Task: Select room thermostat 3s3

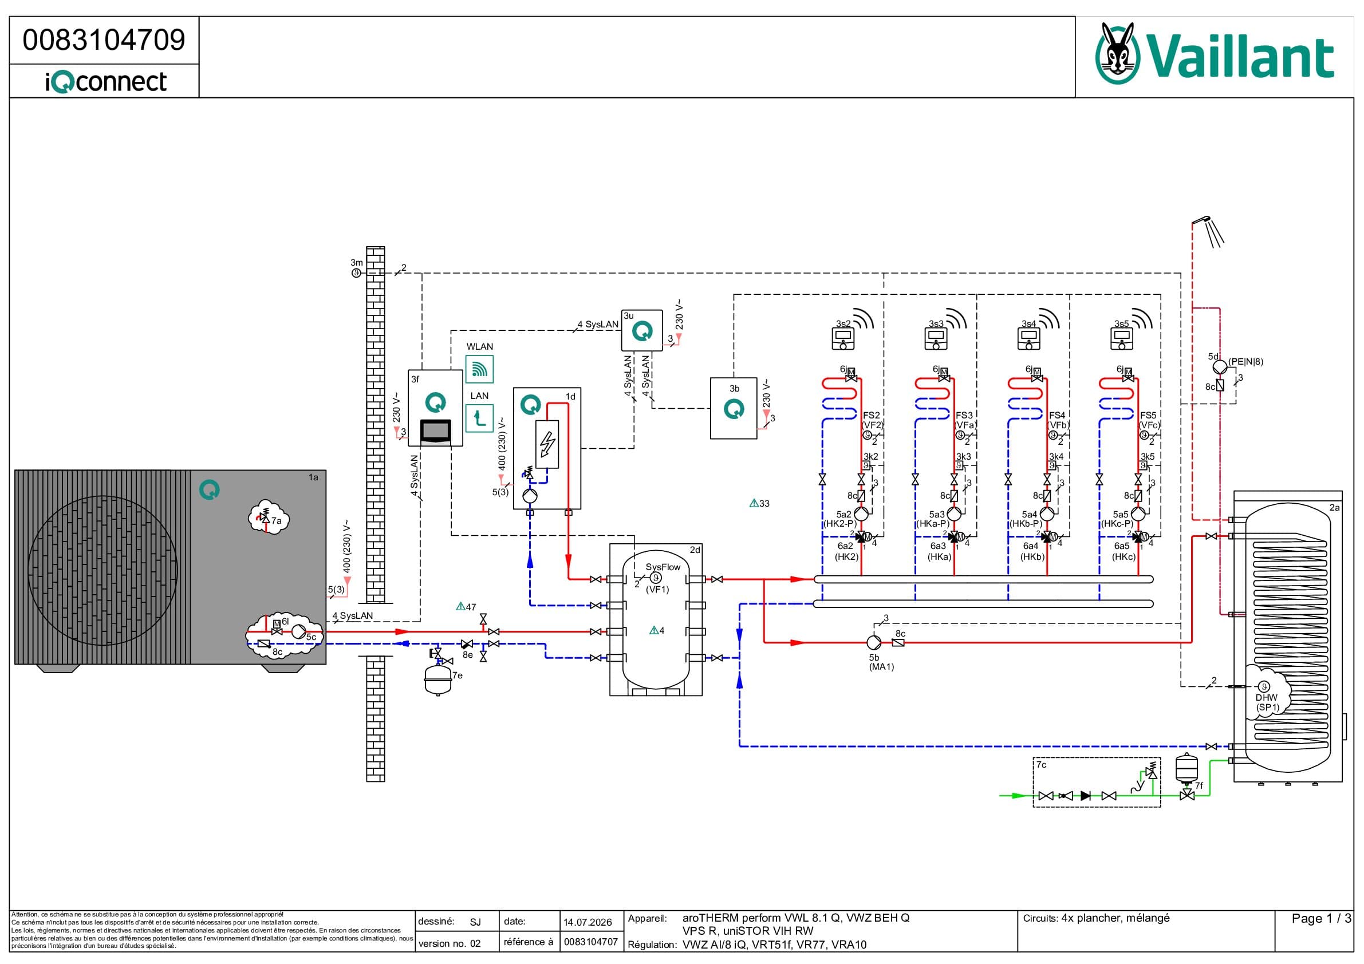Action: click(936, 338)
